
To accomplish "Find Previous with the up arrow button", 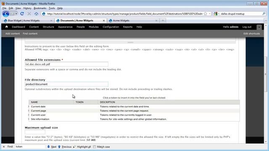I will tap(65, 147).
